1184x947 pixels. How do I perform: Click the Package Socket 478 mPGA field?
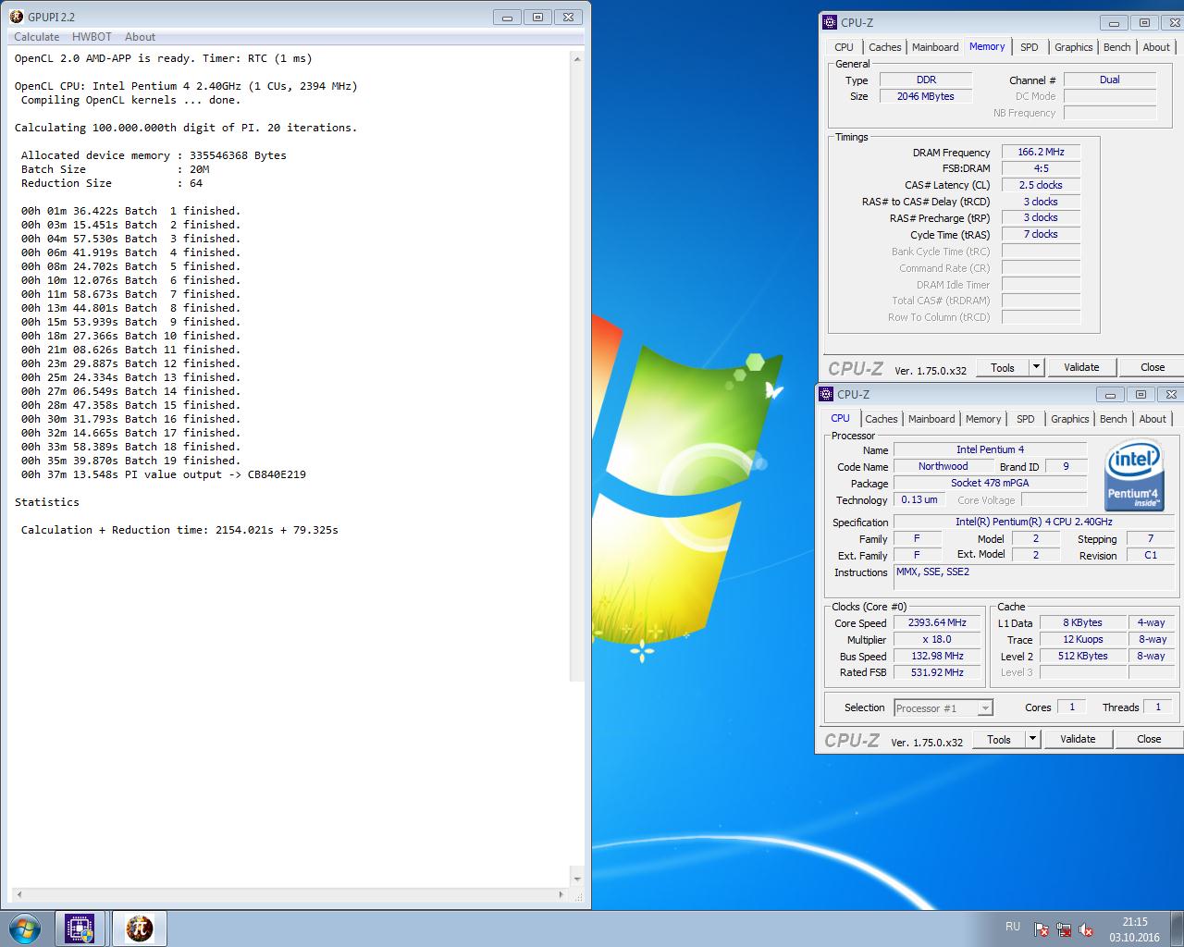[x=990, y=483]
